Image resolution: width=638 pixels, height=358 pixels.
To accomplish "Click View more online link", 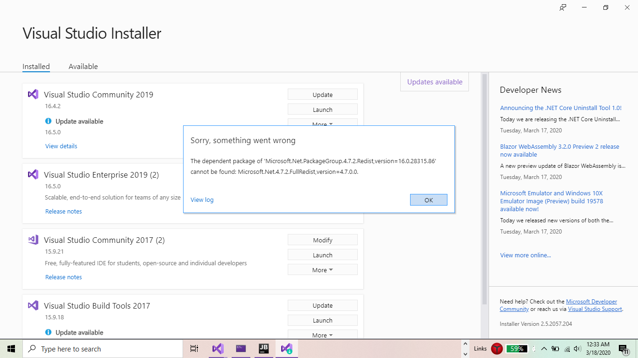I will click(x=525, y=255).
